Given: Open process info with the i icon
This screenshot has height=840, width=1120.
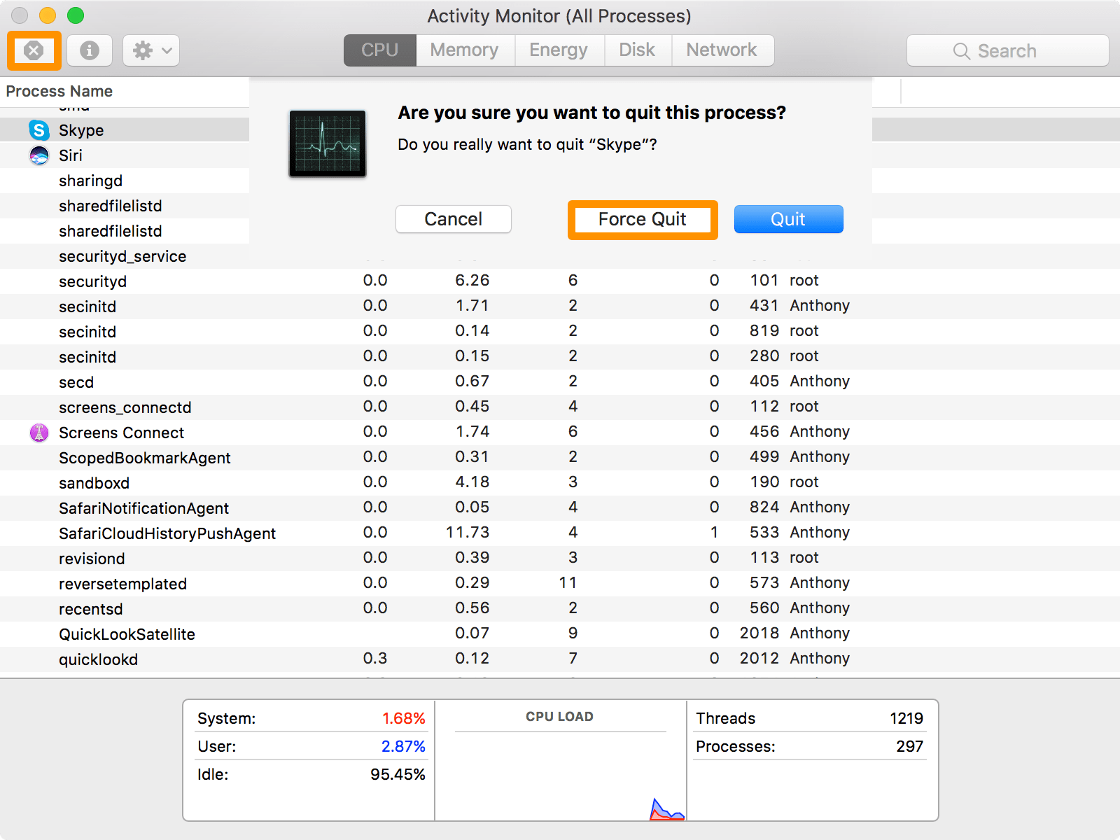Looking at the screenshot, I should (89, 50).
